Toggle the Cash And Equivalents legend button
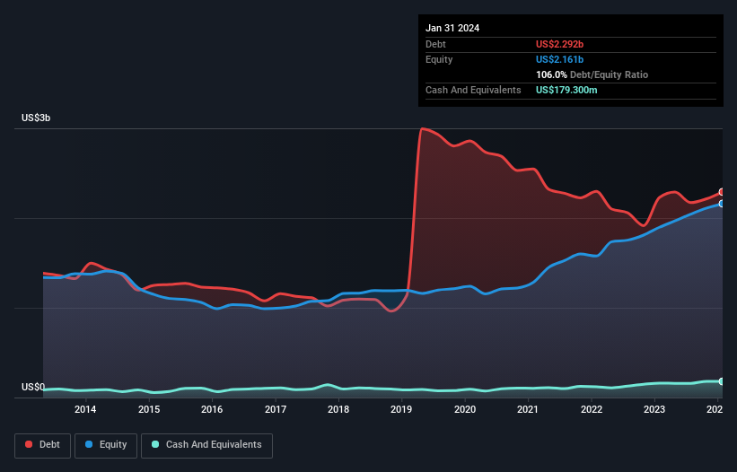Screen dimensions: 737x472 pos(206,445)
